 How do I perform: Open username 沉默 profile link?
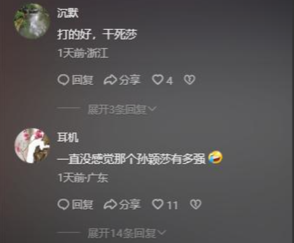[x=68, y=13]
